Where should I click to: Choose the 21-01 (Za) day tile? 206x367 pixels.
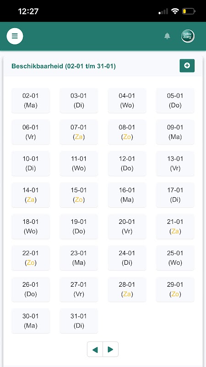coord(175,227)
